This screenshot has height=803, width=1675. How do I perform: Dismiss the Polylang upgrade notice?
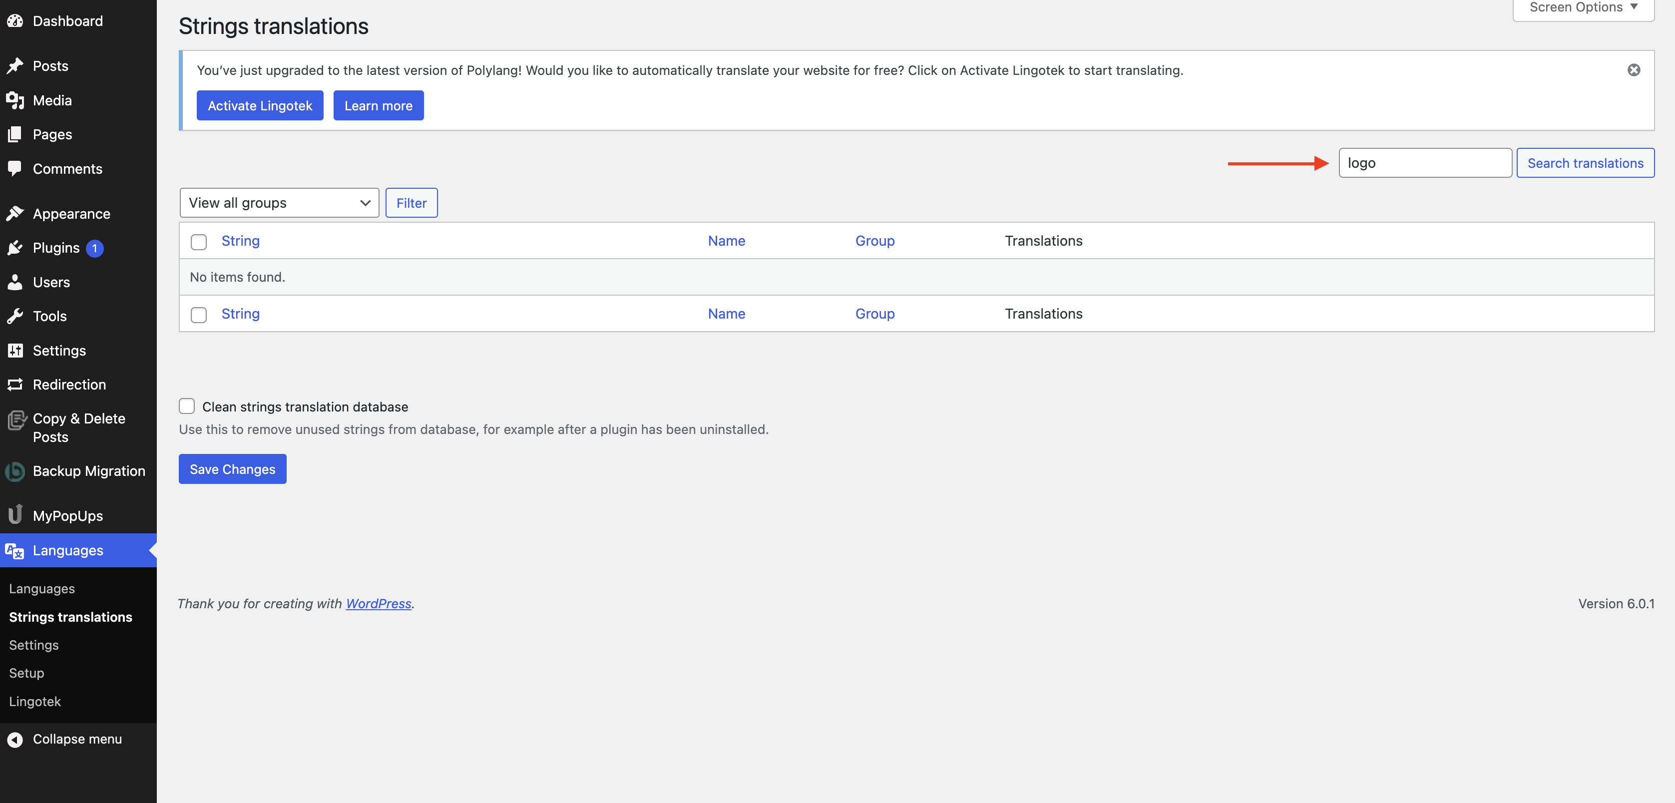1634,69
